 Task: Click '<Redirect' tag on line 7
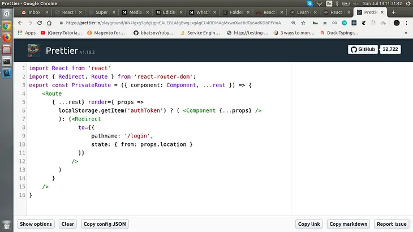click(87, 119)
